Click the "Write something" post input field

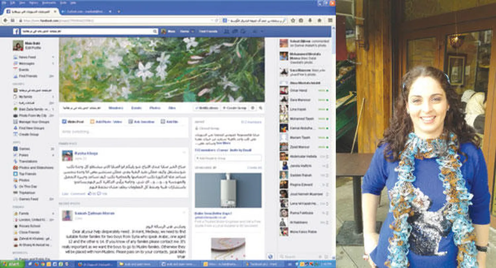point(123,132)
